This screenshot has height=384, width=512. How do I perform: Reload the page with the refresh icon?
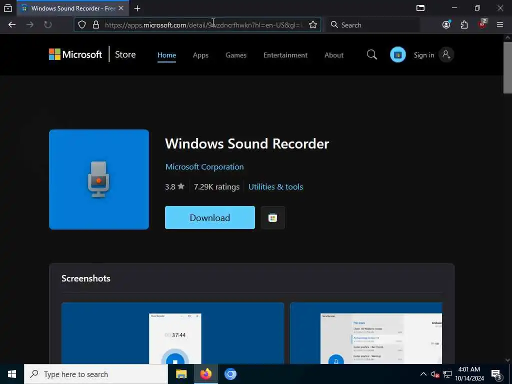click(x=47, y=25)
